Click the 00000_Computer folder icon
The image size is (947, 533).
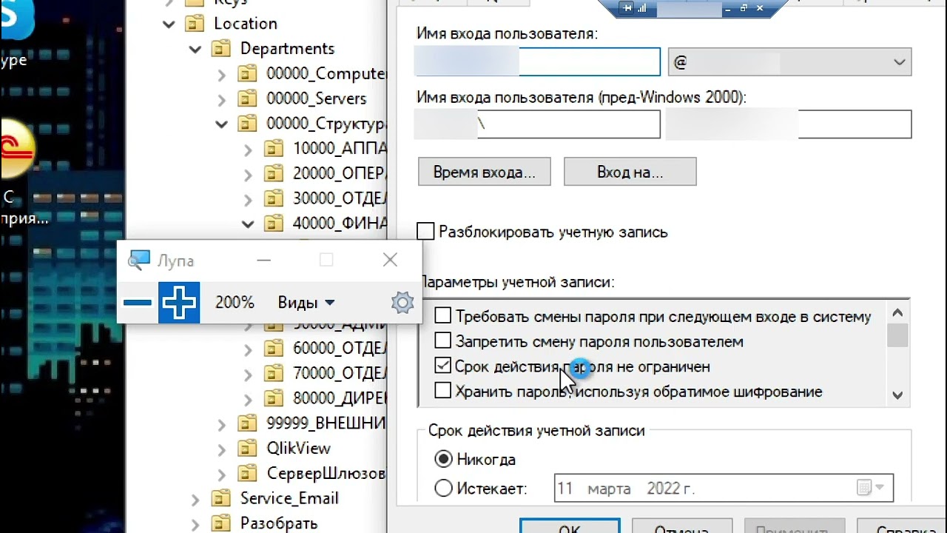tap(247, 74)
